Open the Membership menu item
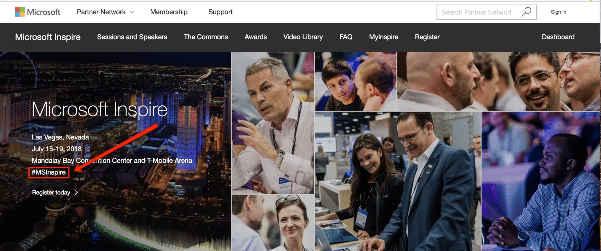 coord(169,12)
